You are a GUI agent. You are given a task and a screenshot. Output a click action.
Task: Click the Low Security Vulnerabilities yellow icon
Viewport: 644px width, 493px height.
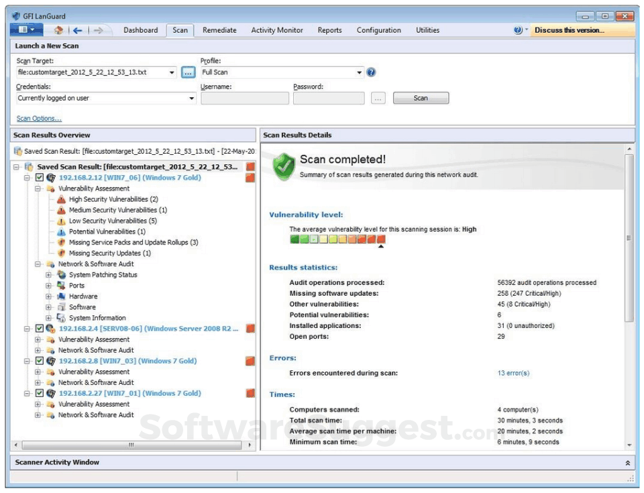62,221
